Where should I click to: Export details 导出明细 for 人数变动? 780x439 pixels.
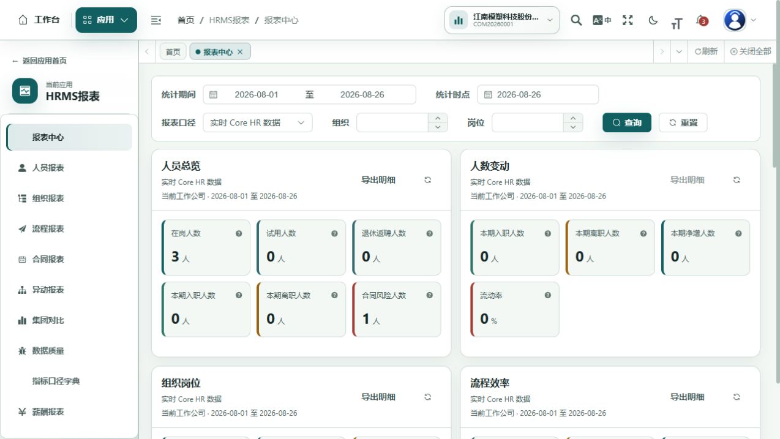pyautogui.click(x=687, y=180)
